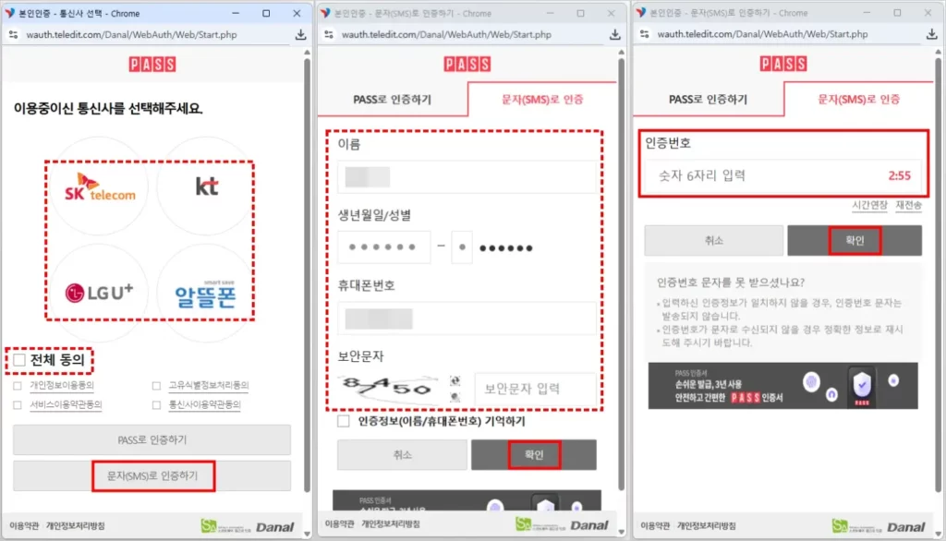Click Danal logo in middle window footer
946x541 pixels.
(589, 525)
